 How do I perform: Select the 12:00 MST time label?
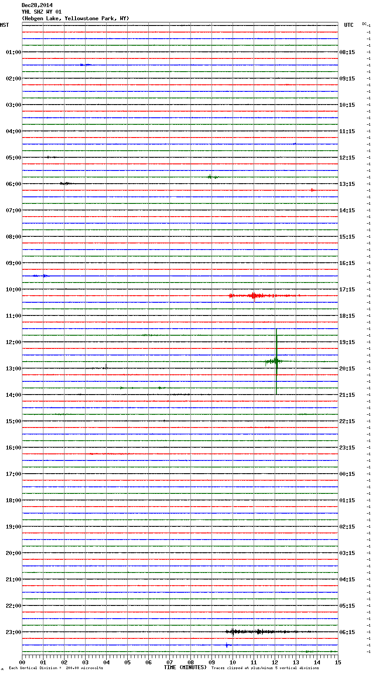click(x=13, y=342)
